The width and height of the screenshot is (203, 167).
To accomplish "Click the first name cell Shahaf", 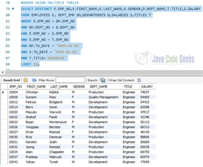I will [x=31, y=117].
